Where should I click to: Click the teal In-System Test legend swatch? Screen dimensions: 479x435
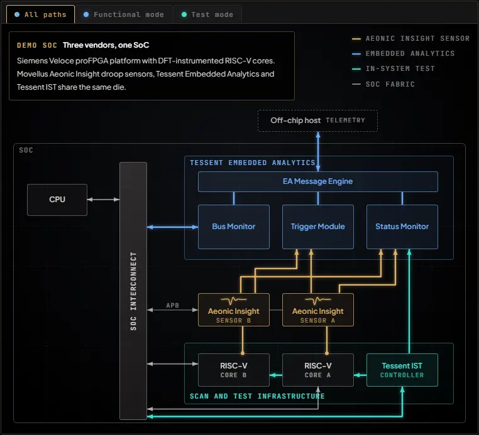[x=356, y=69]
